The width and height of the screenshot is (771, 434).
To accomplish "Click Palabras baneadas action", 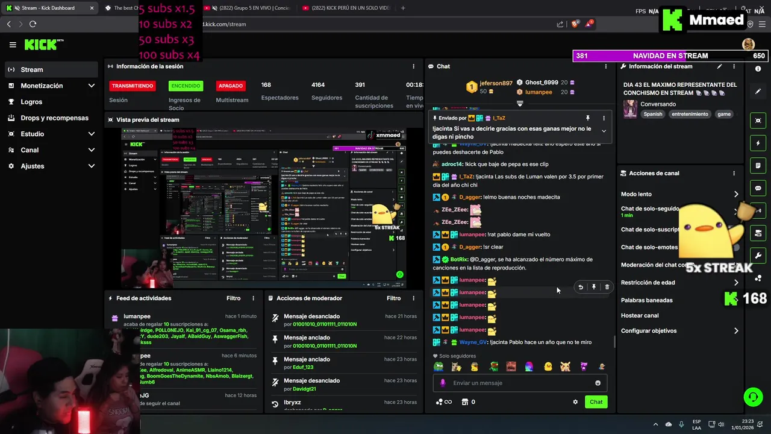I will tap(647, 300).
